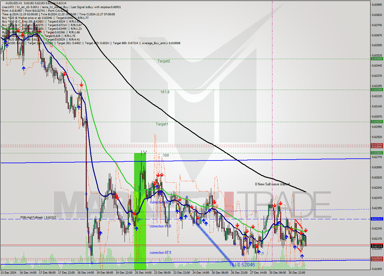Viewport: 384px width, 276px height.
Task: Click the green 0.63266 price tag
Action: tap(377, 89)
